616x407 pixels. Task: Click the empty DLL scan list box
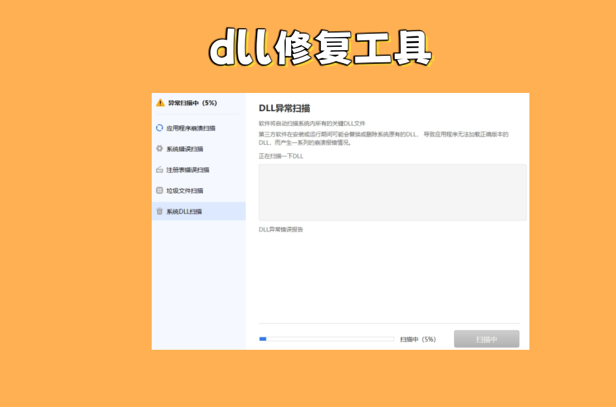tap(393, 192)
